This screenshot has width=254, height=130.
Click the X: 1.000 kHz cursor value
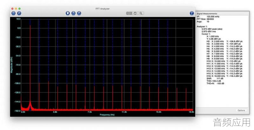pos(213,37)
